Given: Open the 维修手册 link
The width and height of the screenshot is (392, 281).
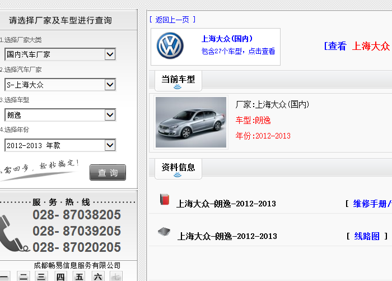Looking at the screenshot, I should click(x=372, y=204).
